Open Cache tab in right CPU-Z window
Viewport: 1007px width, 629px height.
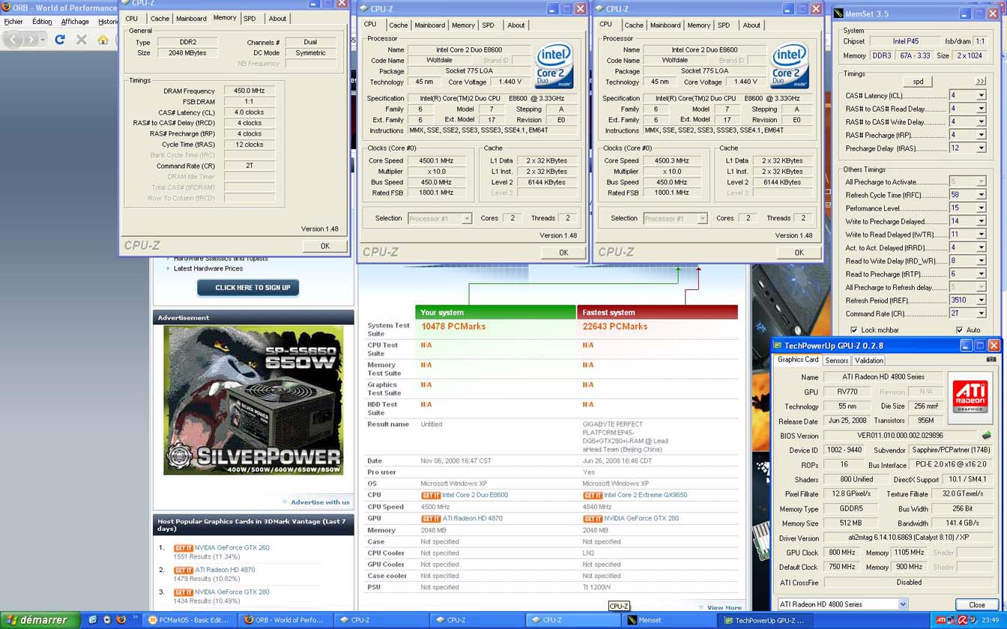634,25
